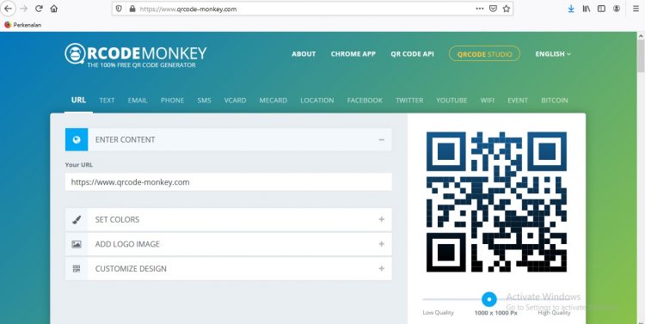Click the QRCode Studio button

484,54
